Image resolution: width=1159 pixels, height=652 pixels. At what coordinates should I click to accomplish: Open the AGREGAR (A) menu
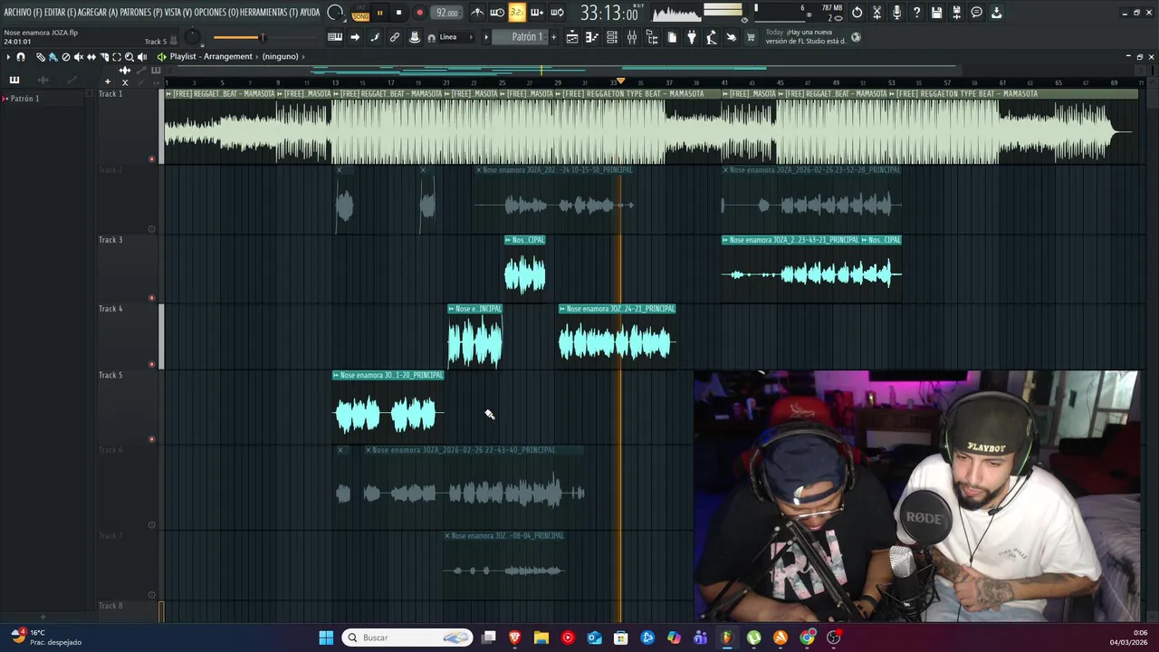click(x=99, y=13)
